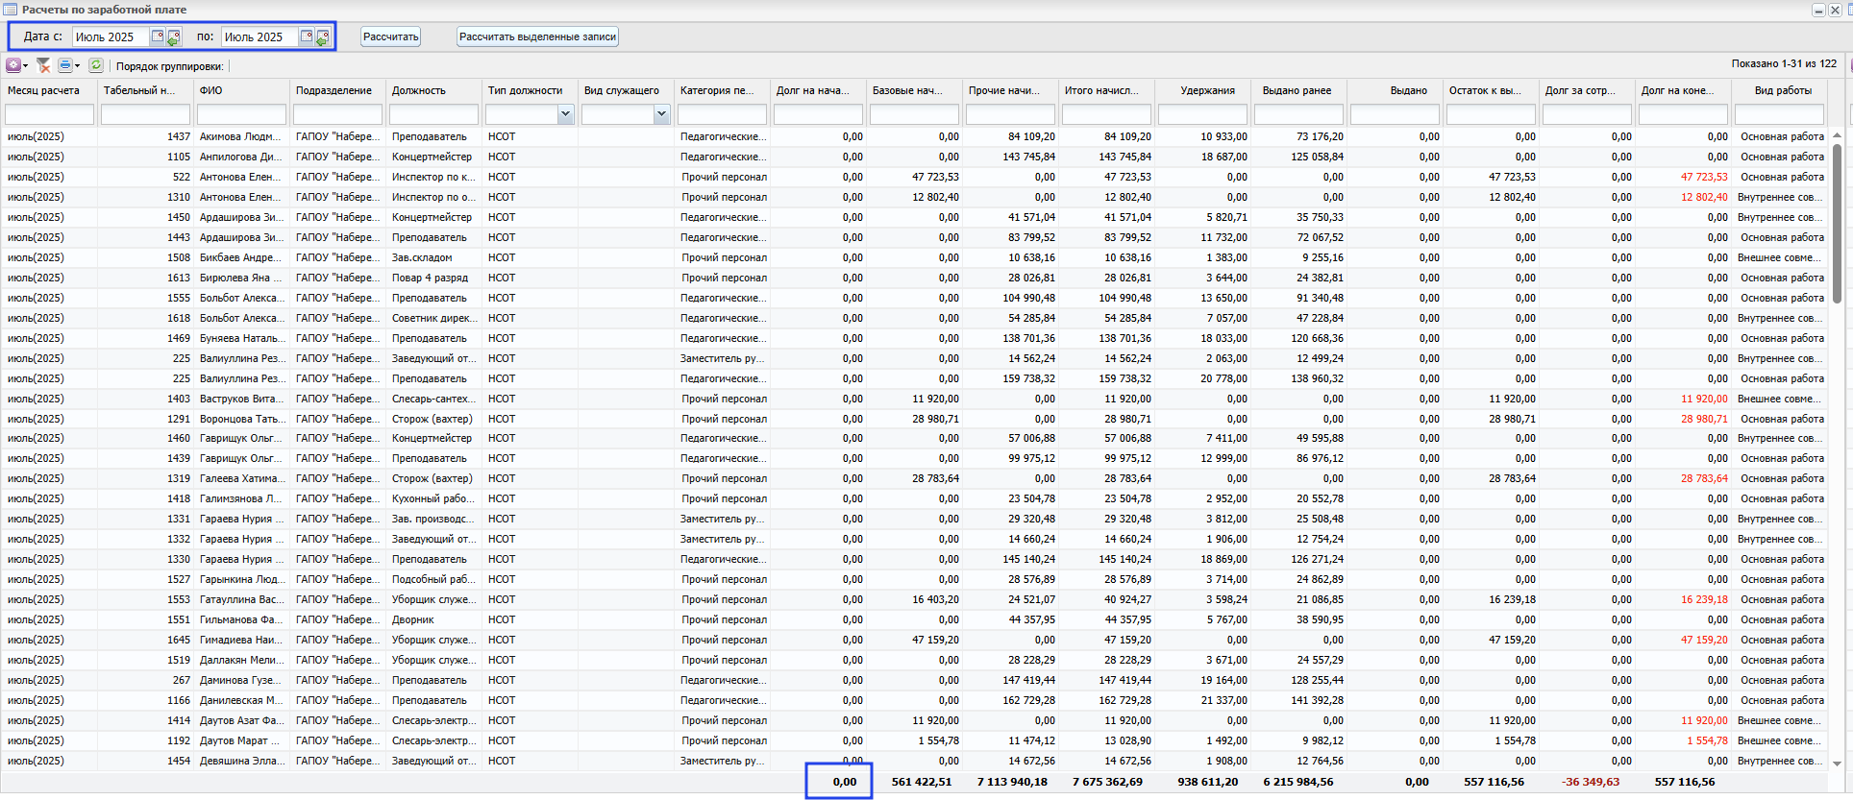Viewport: 1853px width, 800px height.
Task: Click the scroll-down arrow of the table scrollbar
Action: coord(1837,764)
